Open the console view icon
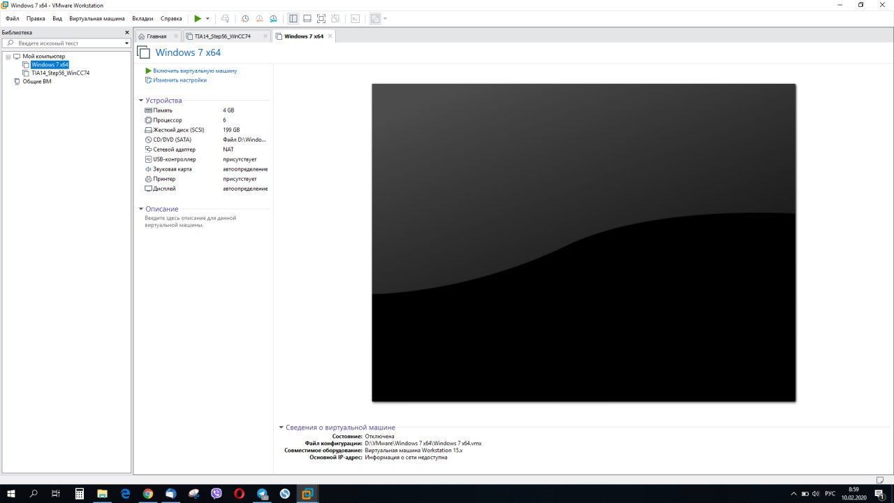 (356, 18)
